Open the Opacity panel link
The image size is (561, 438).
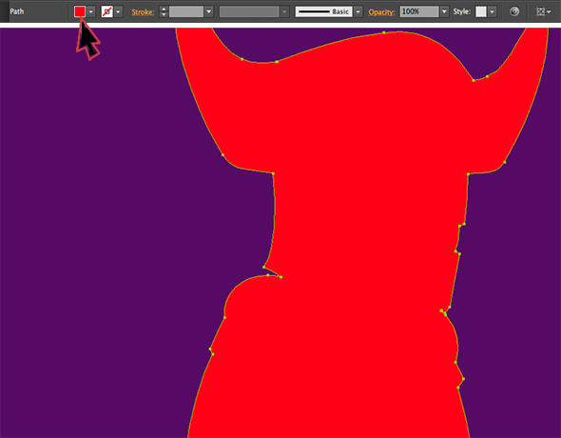(x=381, y=12)
